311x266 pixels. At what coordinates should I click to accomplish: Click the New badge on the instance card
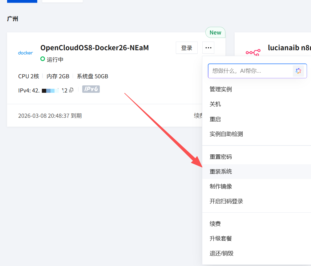pyautogui.click(x=215, y=32)
